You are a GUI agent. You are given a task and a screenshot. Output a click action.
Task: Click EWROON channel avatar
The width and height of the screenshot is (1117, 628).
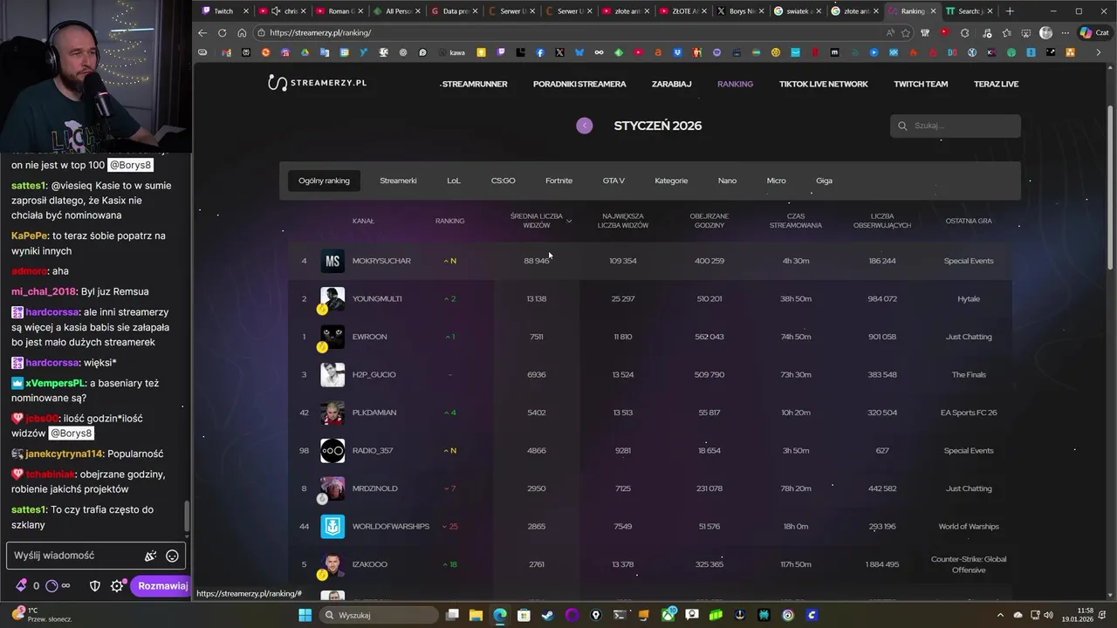click(x=332, y=337)
